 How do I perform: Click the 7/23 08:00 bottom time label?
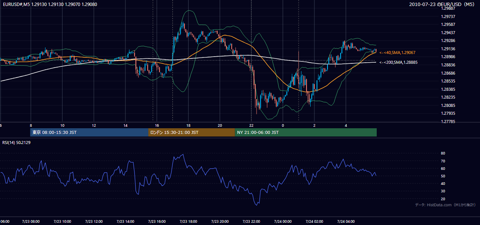[31, 222]
